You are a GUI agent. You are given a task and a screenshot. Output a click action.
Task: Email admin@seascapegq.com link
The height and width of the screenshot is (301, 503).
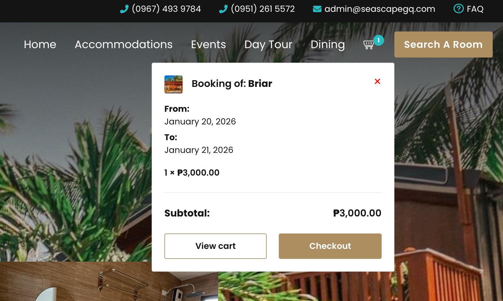point(380,9)
